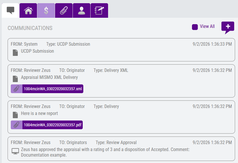Open the notepad notes tab

[99, 10]
